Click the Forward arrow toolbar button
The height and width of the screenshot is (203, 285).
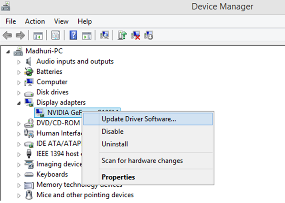[x=20, y=35]
